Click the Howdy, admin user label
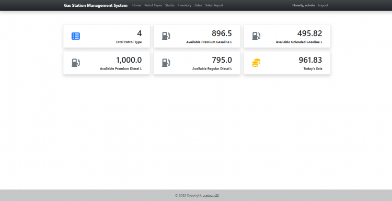 click(304, 5)
